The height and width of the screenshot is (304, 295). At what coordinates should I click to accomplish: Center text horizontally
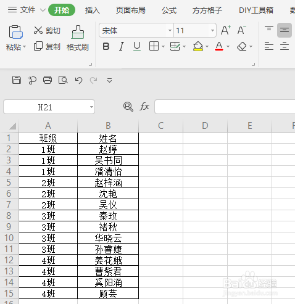pos(285,46)
